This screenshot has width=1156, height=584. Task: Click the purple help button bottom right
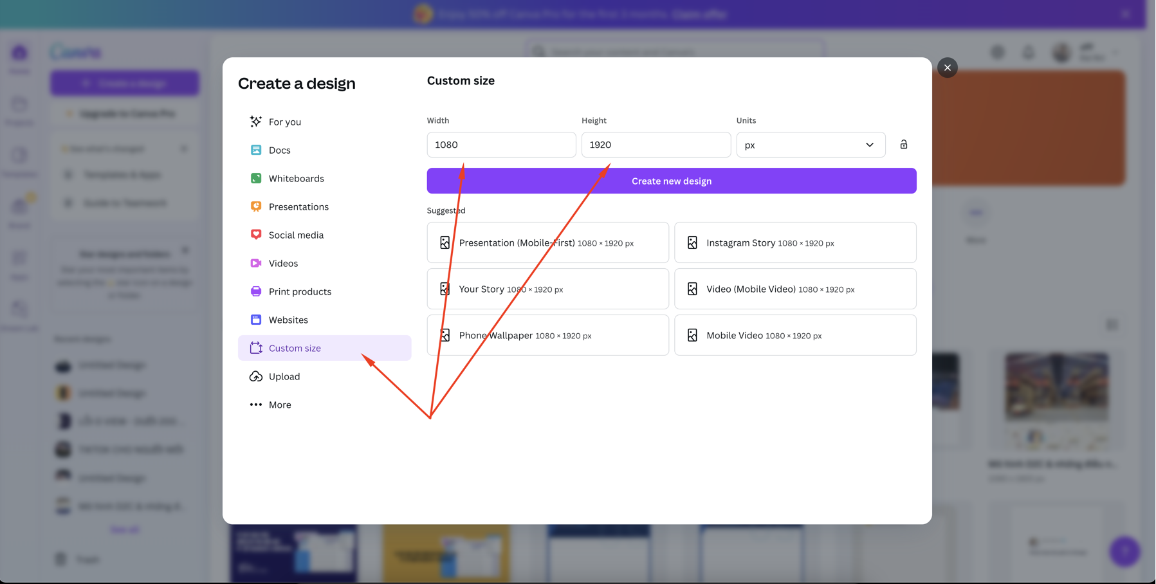point(1124,551)
